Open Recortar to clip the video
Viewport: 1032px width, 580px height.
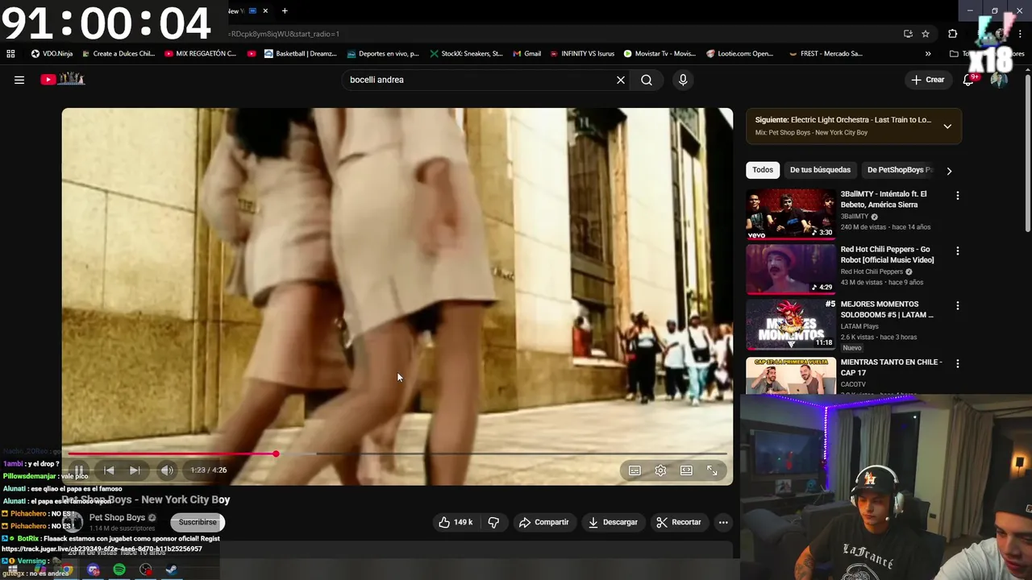(679, 522)
